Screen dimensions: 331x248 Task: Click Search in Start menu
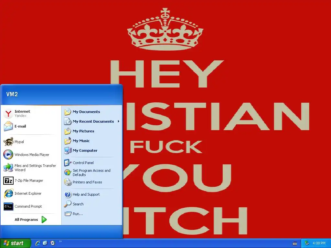(x=92, y=204)
